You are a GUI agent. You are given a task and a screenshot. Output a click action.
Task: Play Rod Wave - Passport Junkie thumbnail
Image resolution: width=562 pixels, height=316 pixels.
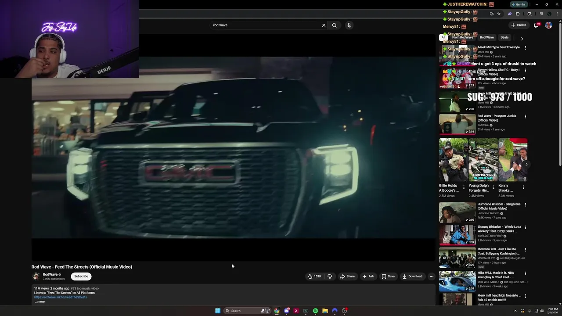click(x=457, y=124)
